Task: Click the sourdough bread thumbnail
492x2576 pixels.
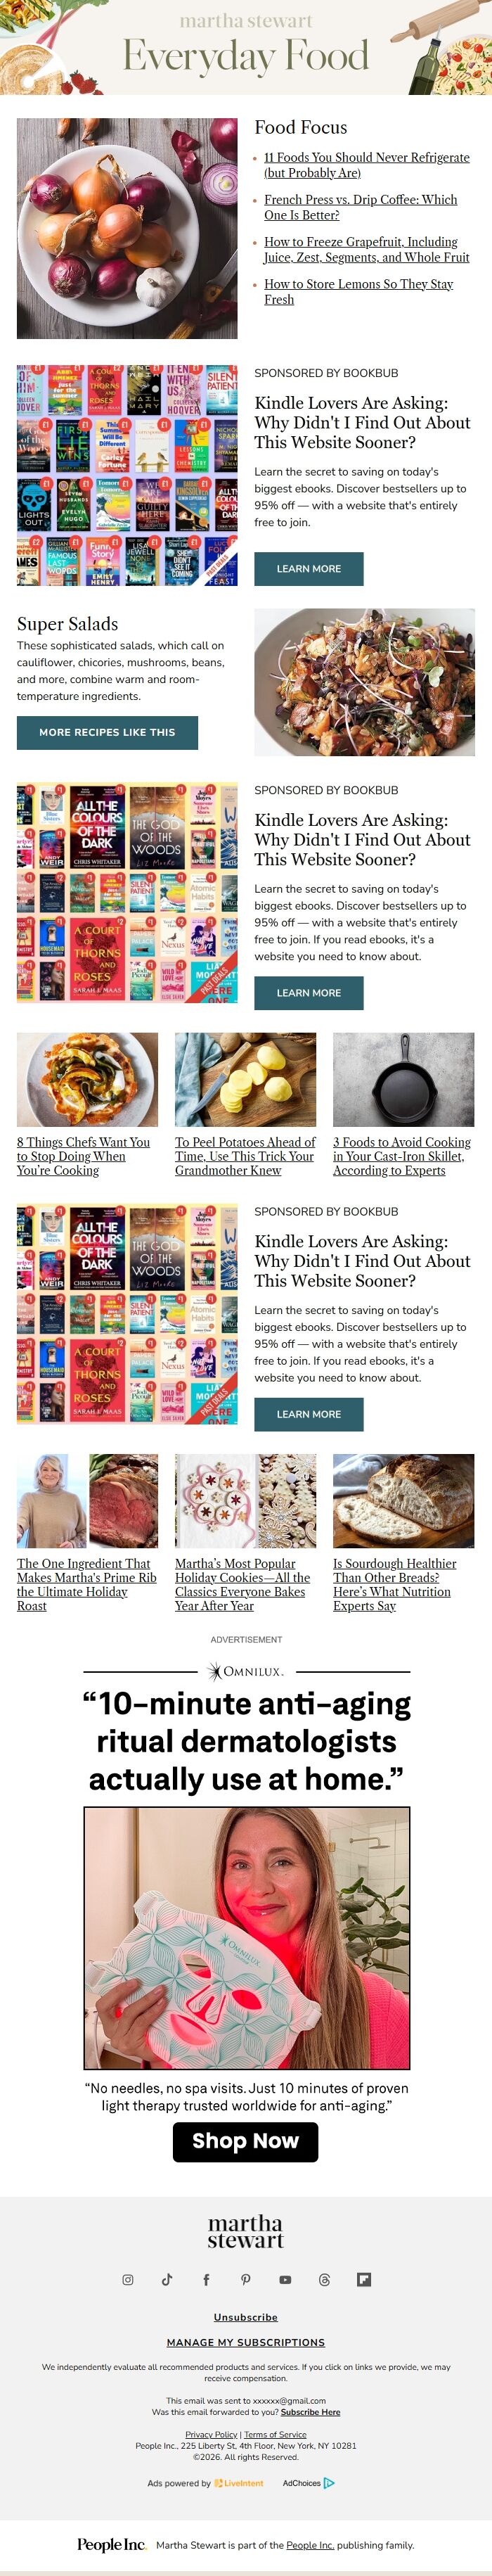Action: coord(403,1501)
